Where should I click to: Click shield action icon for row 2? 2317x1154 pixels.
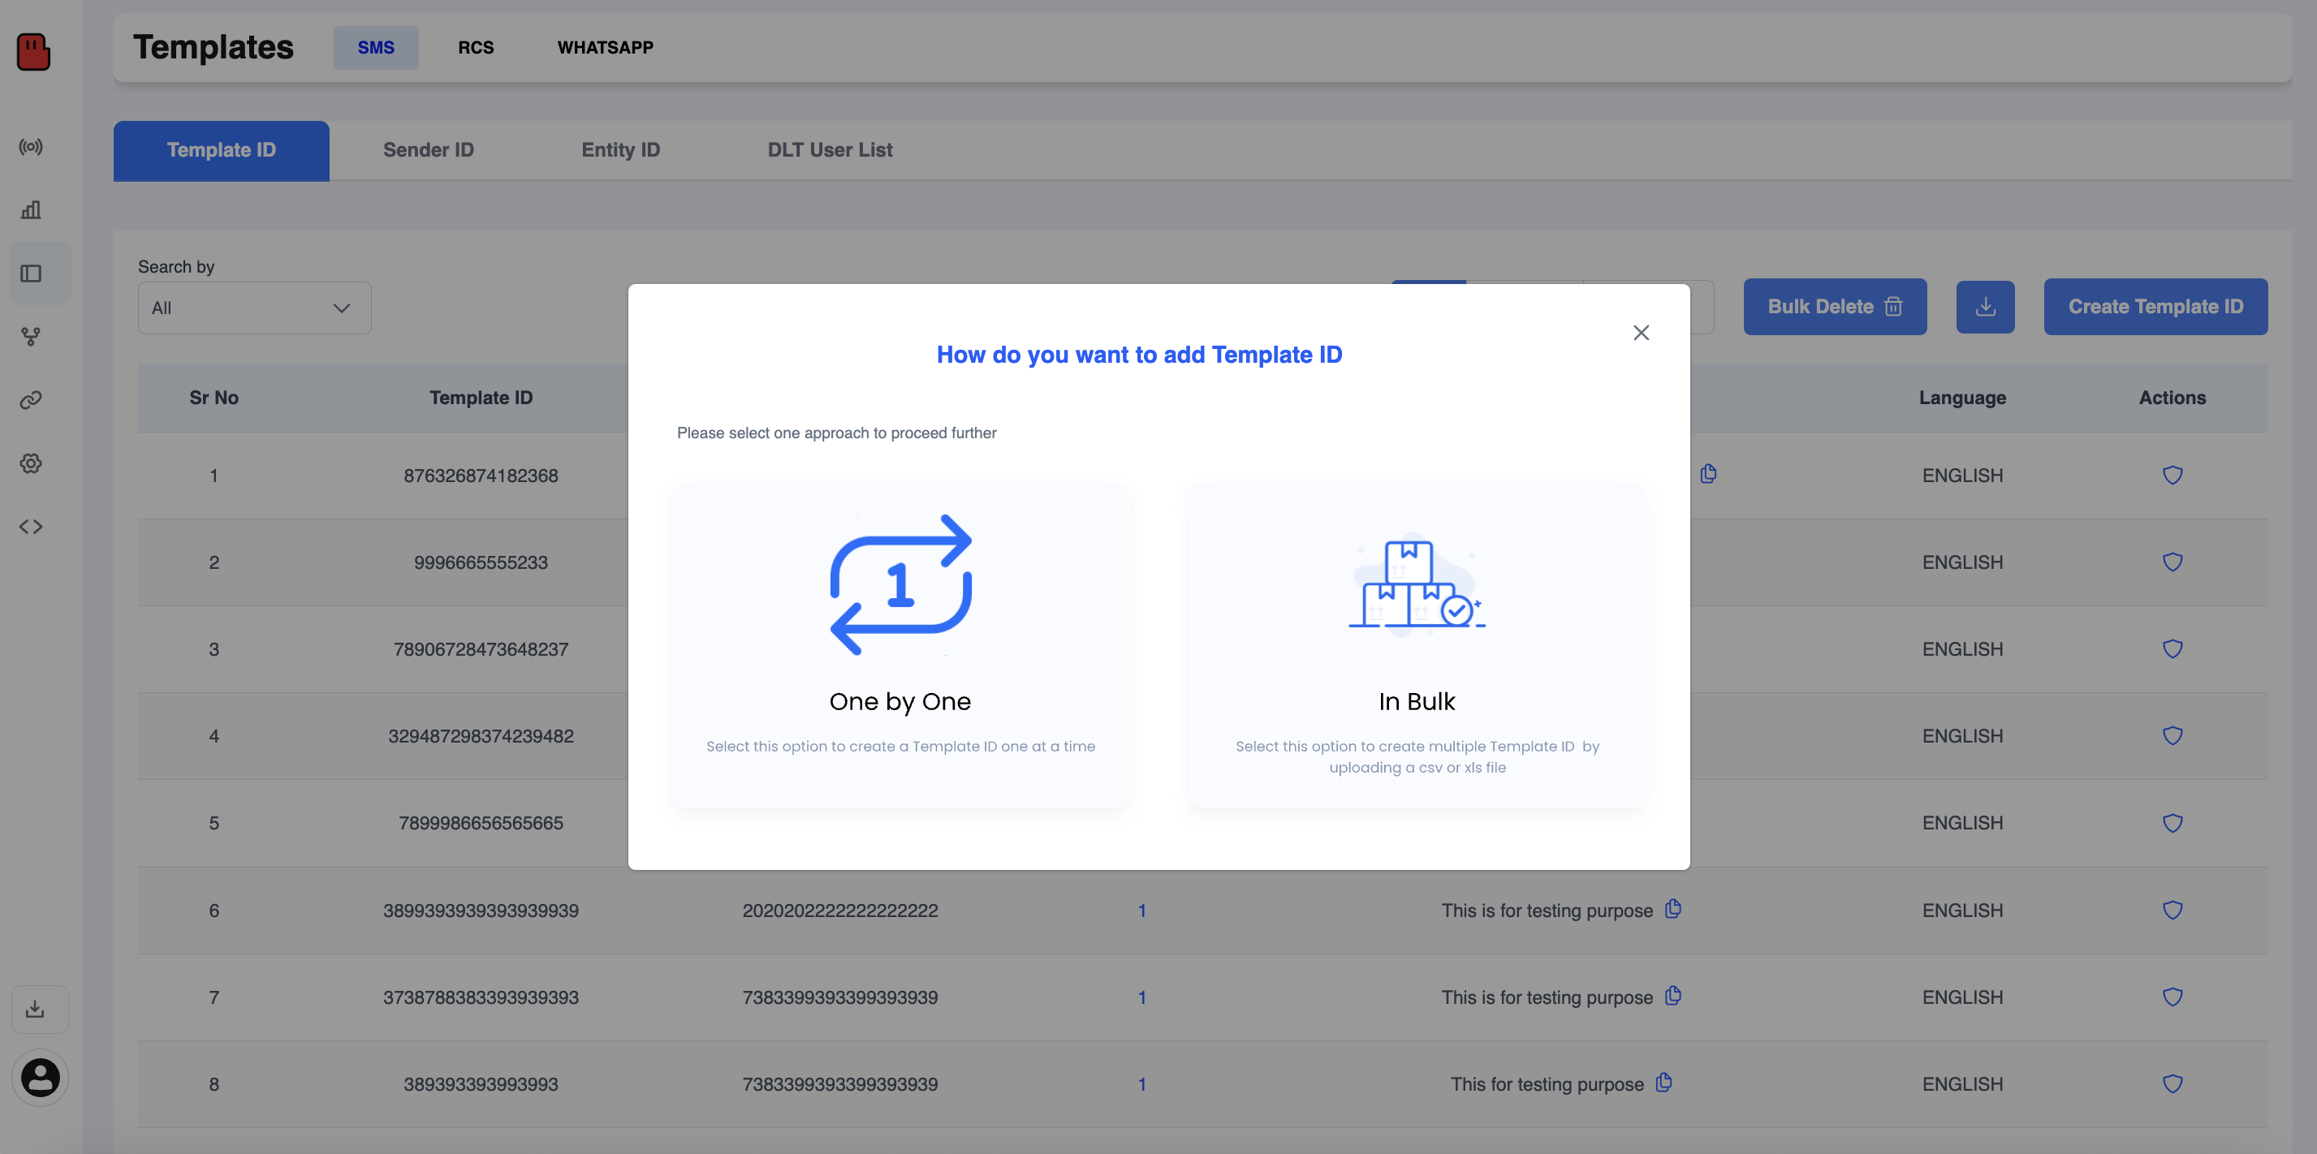point(2172,562)
